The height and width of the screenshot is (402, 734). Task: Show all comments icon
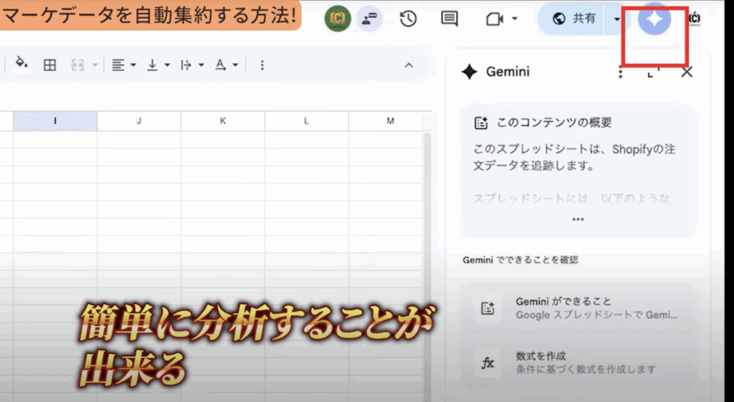pos(449,19)
